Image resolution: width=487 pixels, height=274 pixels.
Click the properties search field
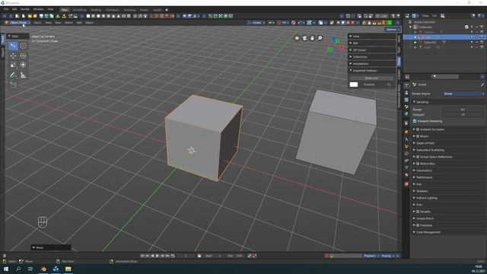point(444,77)
